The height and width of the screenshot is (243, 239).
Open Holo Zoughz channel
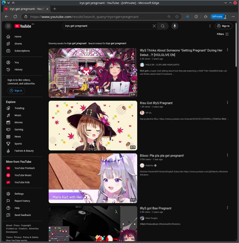click(151, 218)
